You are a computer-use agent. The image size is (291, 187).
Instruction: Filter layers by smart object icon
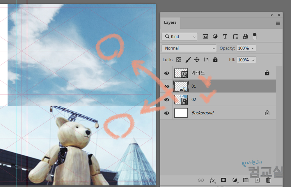coord(245,36)
